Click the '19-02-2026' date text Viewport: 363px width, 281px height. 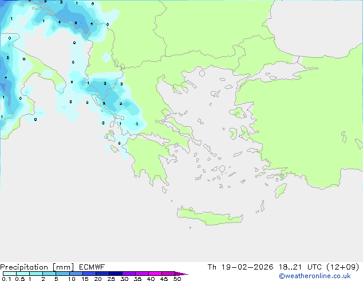[x=247, y=267]
